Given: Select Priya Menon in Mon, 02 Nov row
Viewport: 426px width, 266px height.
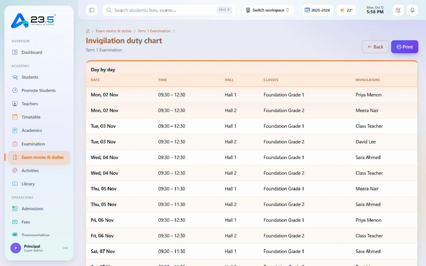Looking at the screenshot, I should [x=368, y=95].
